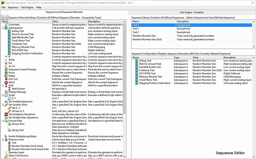Click the Pause element icon

6,73
